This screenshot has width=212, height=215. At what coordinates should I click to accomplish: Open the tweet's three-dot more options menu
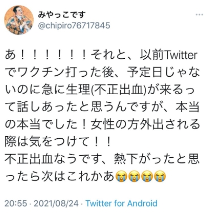click(199, 15)
